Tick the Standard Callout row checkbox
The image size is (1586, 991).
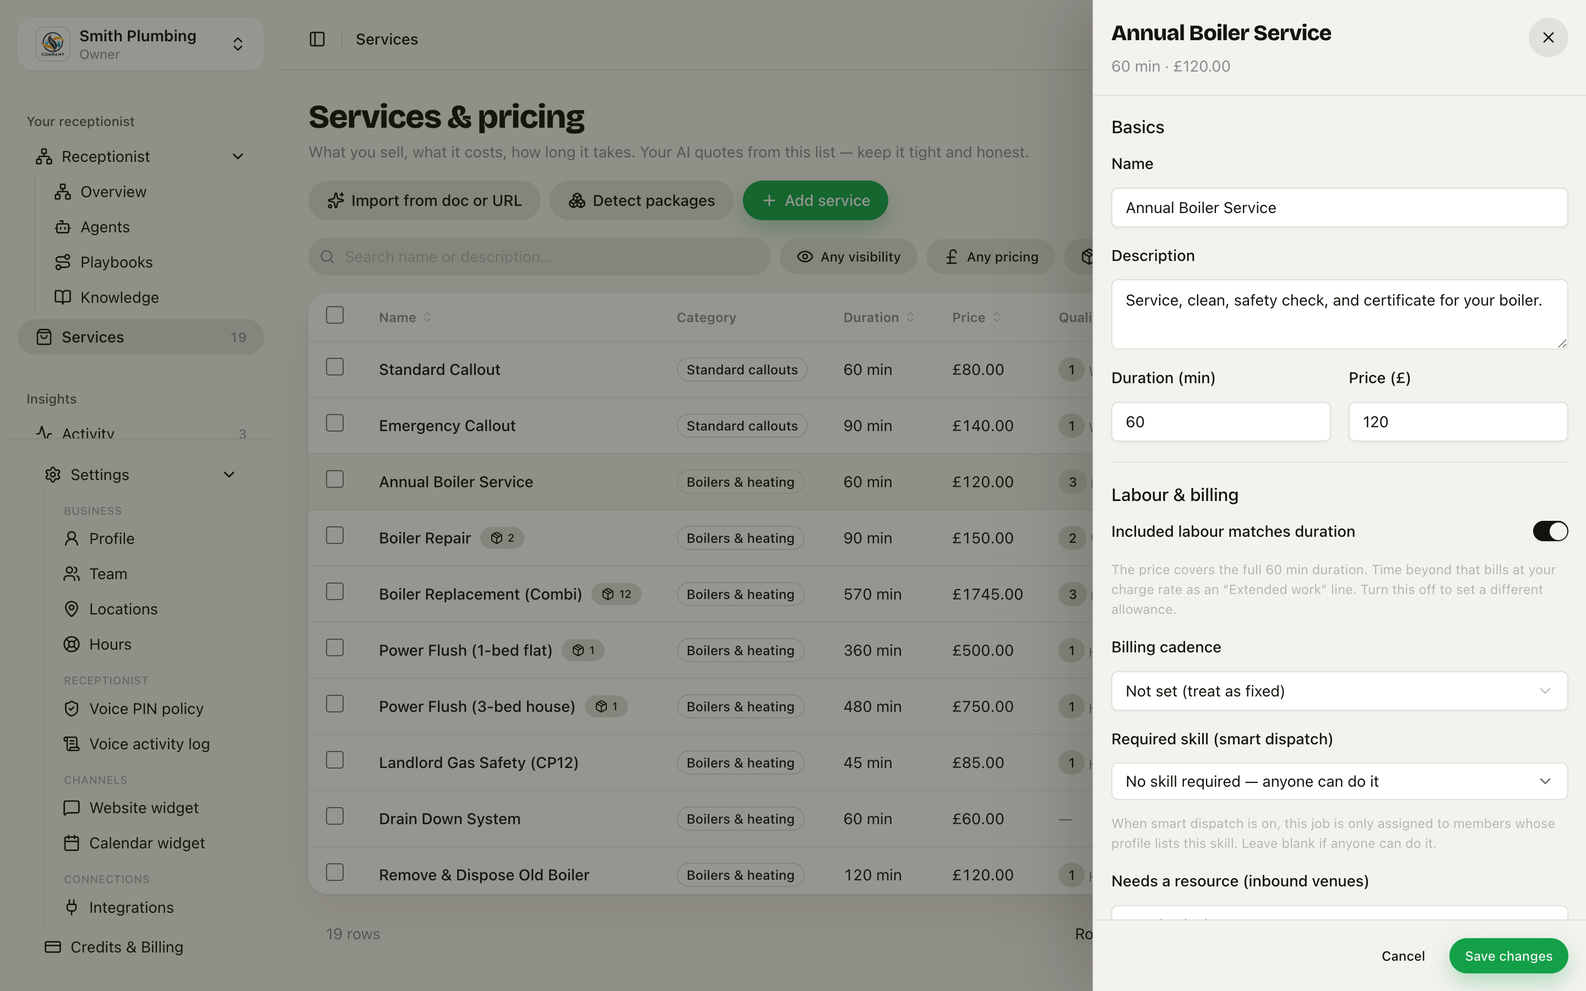[335, 367]
